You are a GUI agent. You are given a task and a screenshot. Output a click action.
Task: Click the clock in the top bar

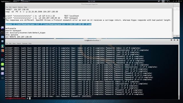pos(91,1)
